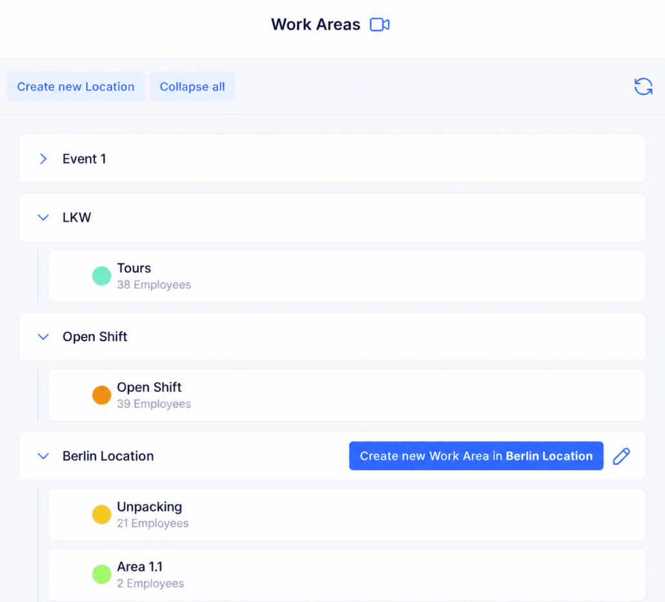Click the LKW location title
Viewport: 665px width, 602px height.
77,218
